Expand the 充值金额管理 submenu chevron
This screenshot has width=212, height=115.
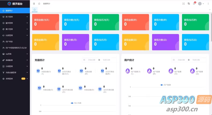pos(27,72)
